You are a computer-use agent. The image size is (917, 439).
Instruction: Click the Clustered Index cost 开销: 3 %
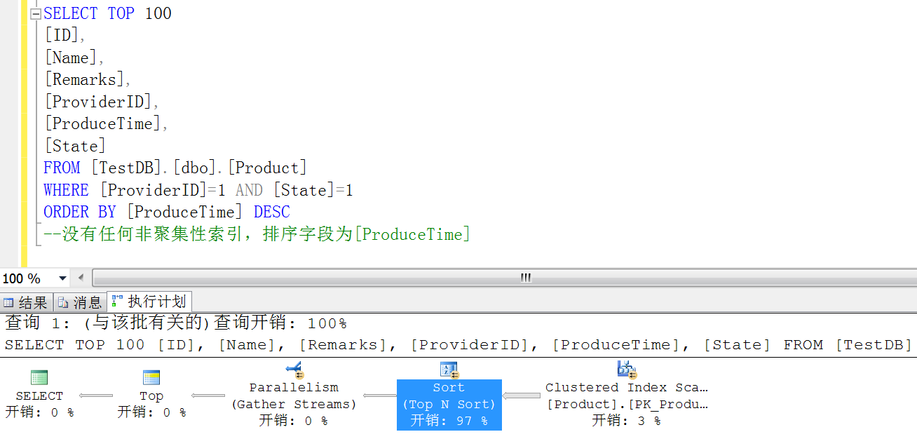point(626,421)
